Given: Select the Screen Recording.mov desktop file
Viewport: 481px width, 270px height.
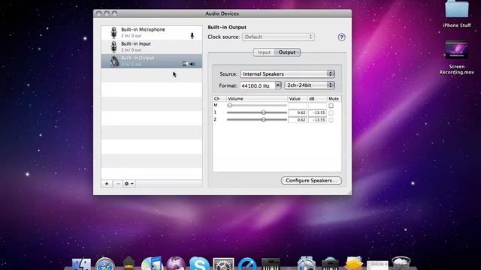Looking at the screenshot, I should [x=457, y=58].
